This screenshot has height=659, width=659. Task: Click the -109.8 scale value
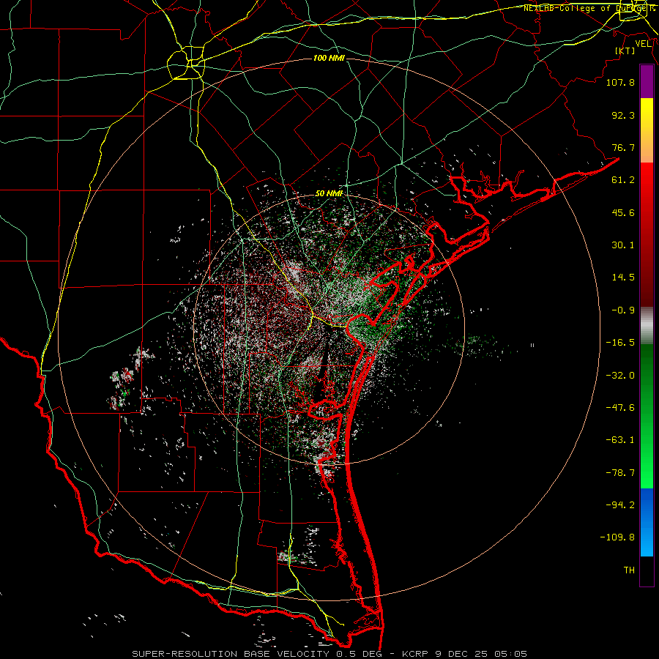tap(617, 537)
